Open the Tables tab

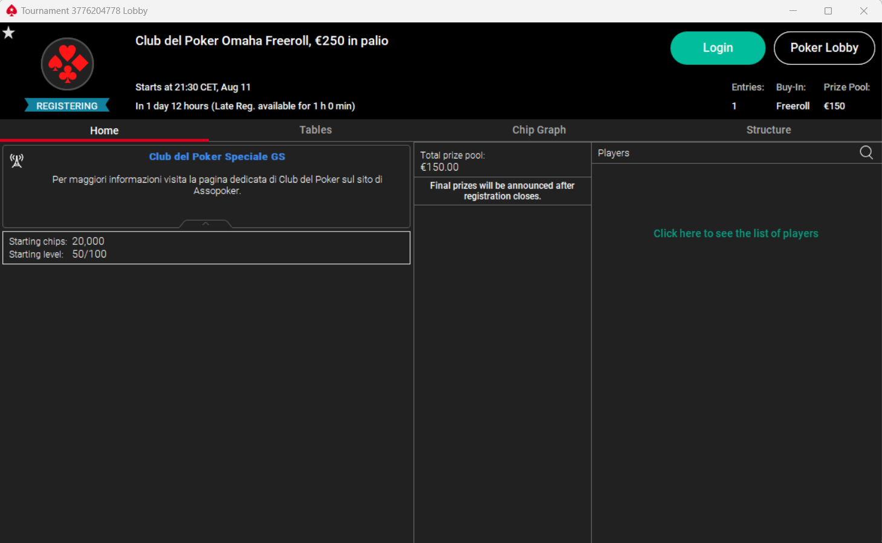(316, 130)
